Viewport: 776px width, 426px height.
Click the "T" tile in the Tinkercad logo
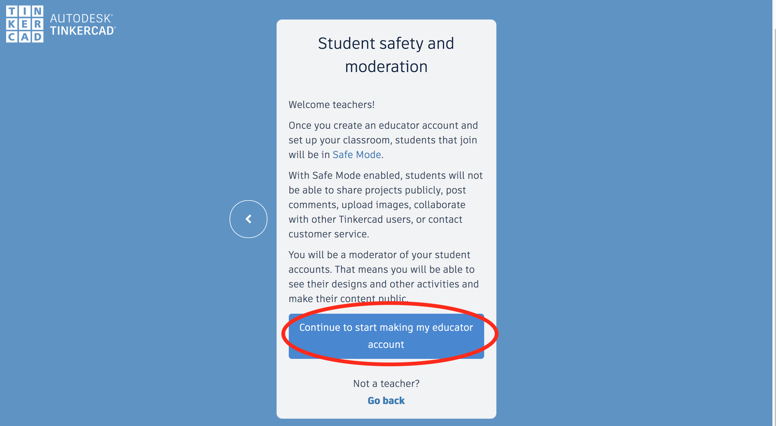point(12,11)
